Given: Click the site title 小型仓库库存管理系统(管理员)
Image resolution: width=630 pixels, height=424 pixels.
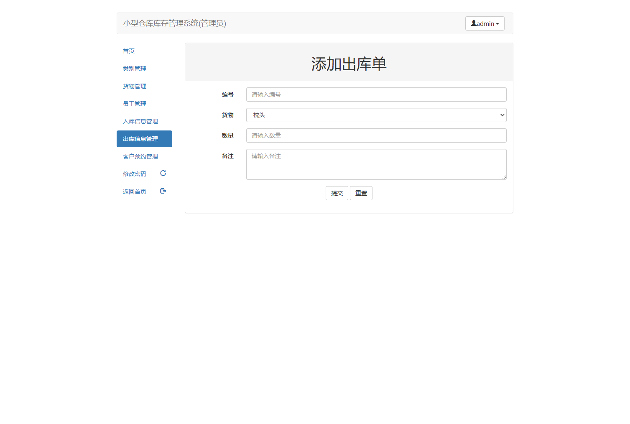Looking at the screenshot, I should pos(175,23).
